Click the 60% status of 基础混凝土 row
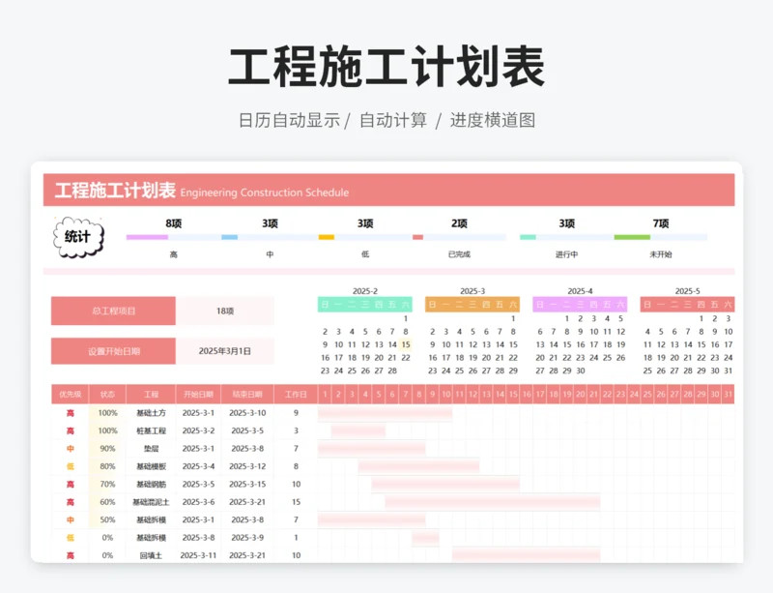Viewport: 773px width, 593px height. [107, 502]
